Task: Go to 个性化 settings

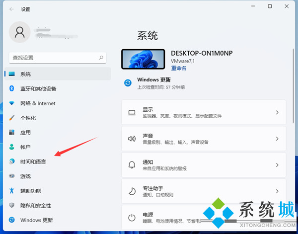Action: (58, 118)
